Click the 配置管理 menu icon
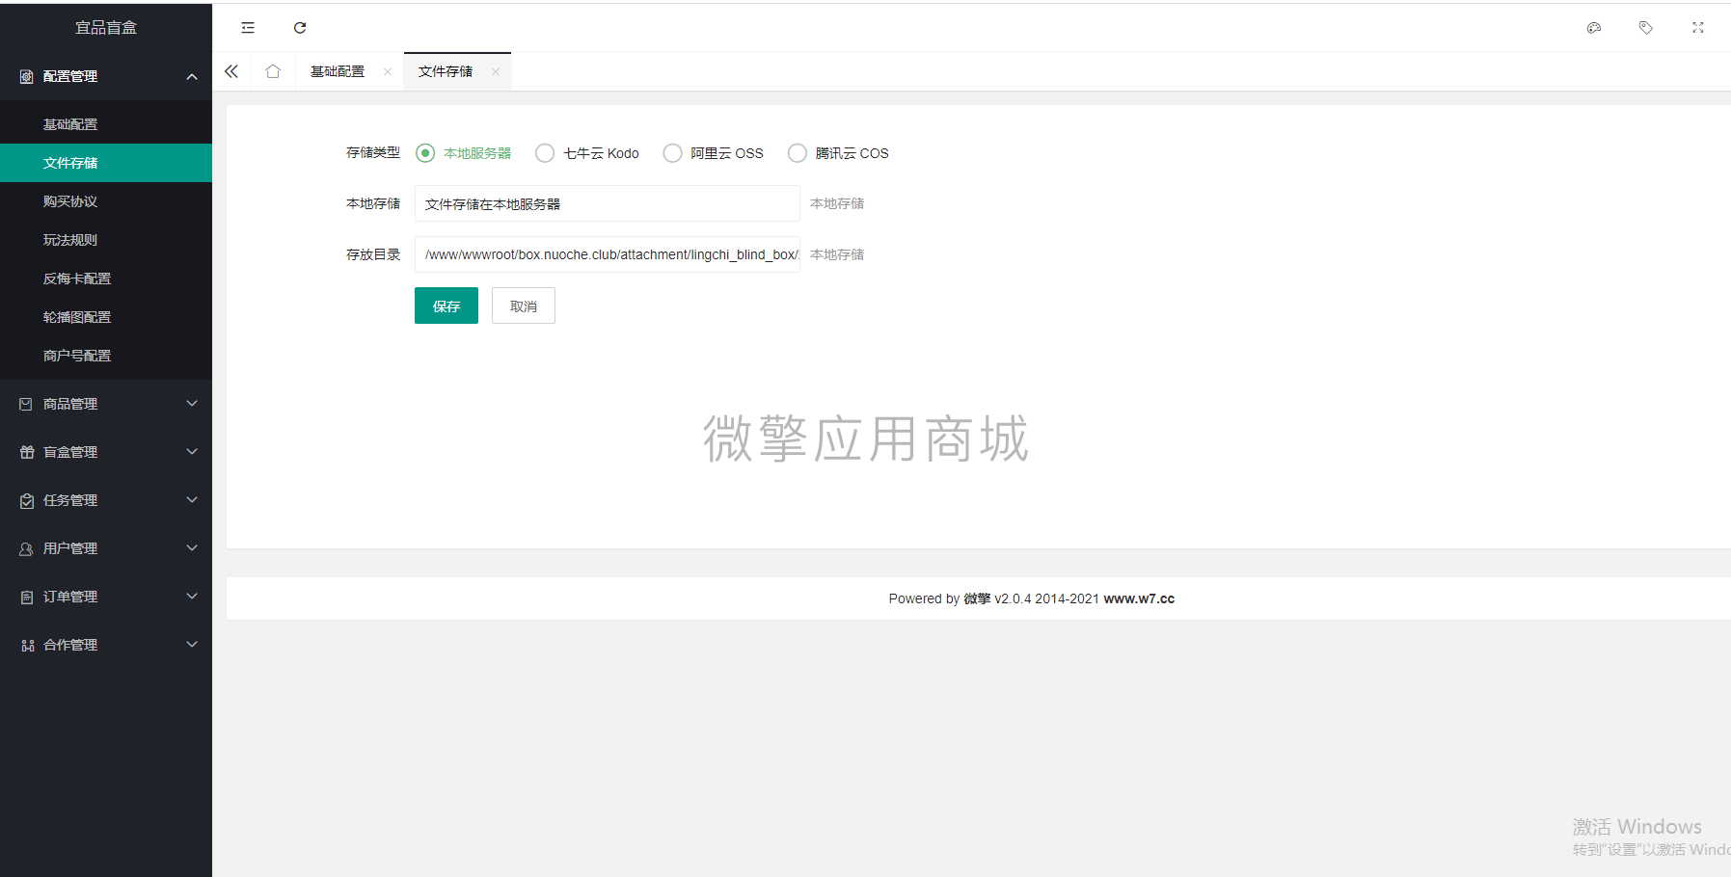The width and height of the screenshot is (1731, 877). click(27, 76)
